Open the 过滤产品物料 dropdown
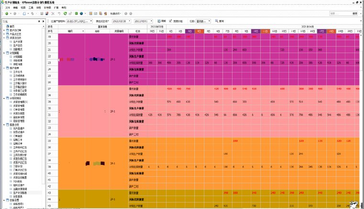 pos(91,21)
